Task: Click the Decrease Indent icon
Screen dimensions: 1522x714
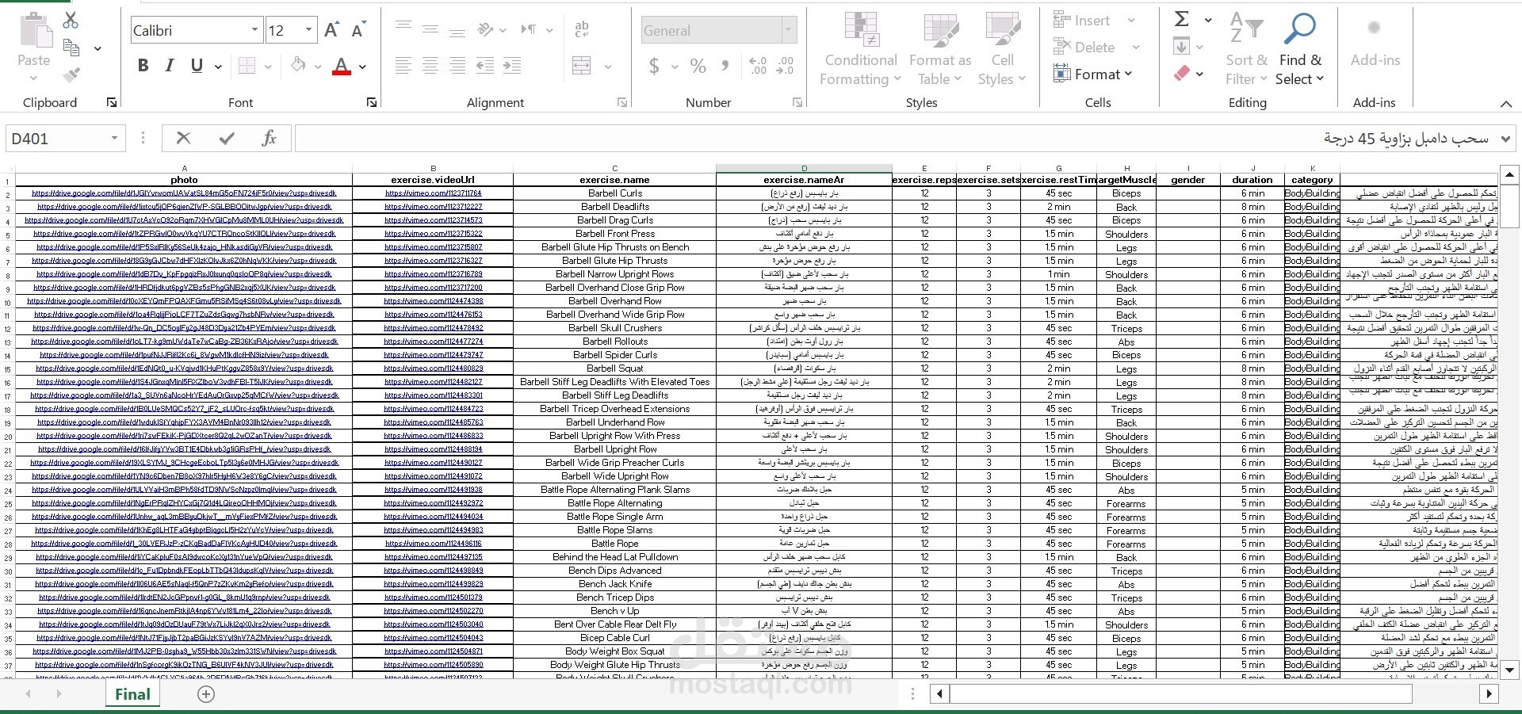Action: (485, 65)
